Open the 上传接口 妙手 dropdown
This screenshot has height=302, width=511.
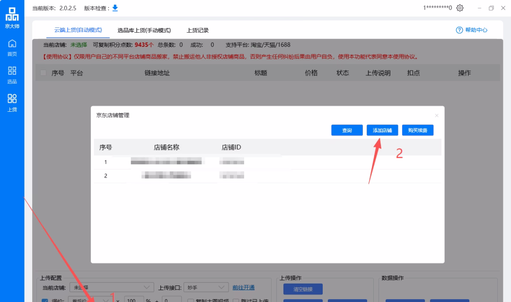pos(206,287)
